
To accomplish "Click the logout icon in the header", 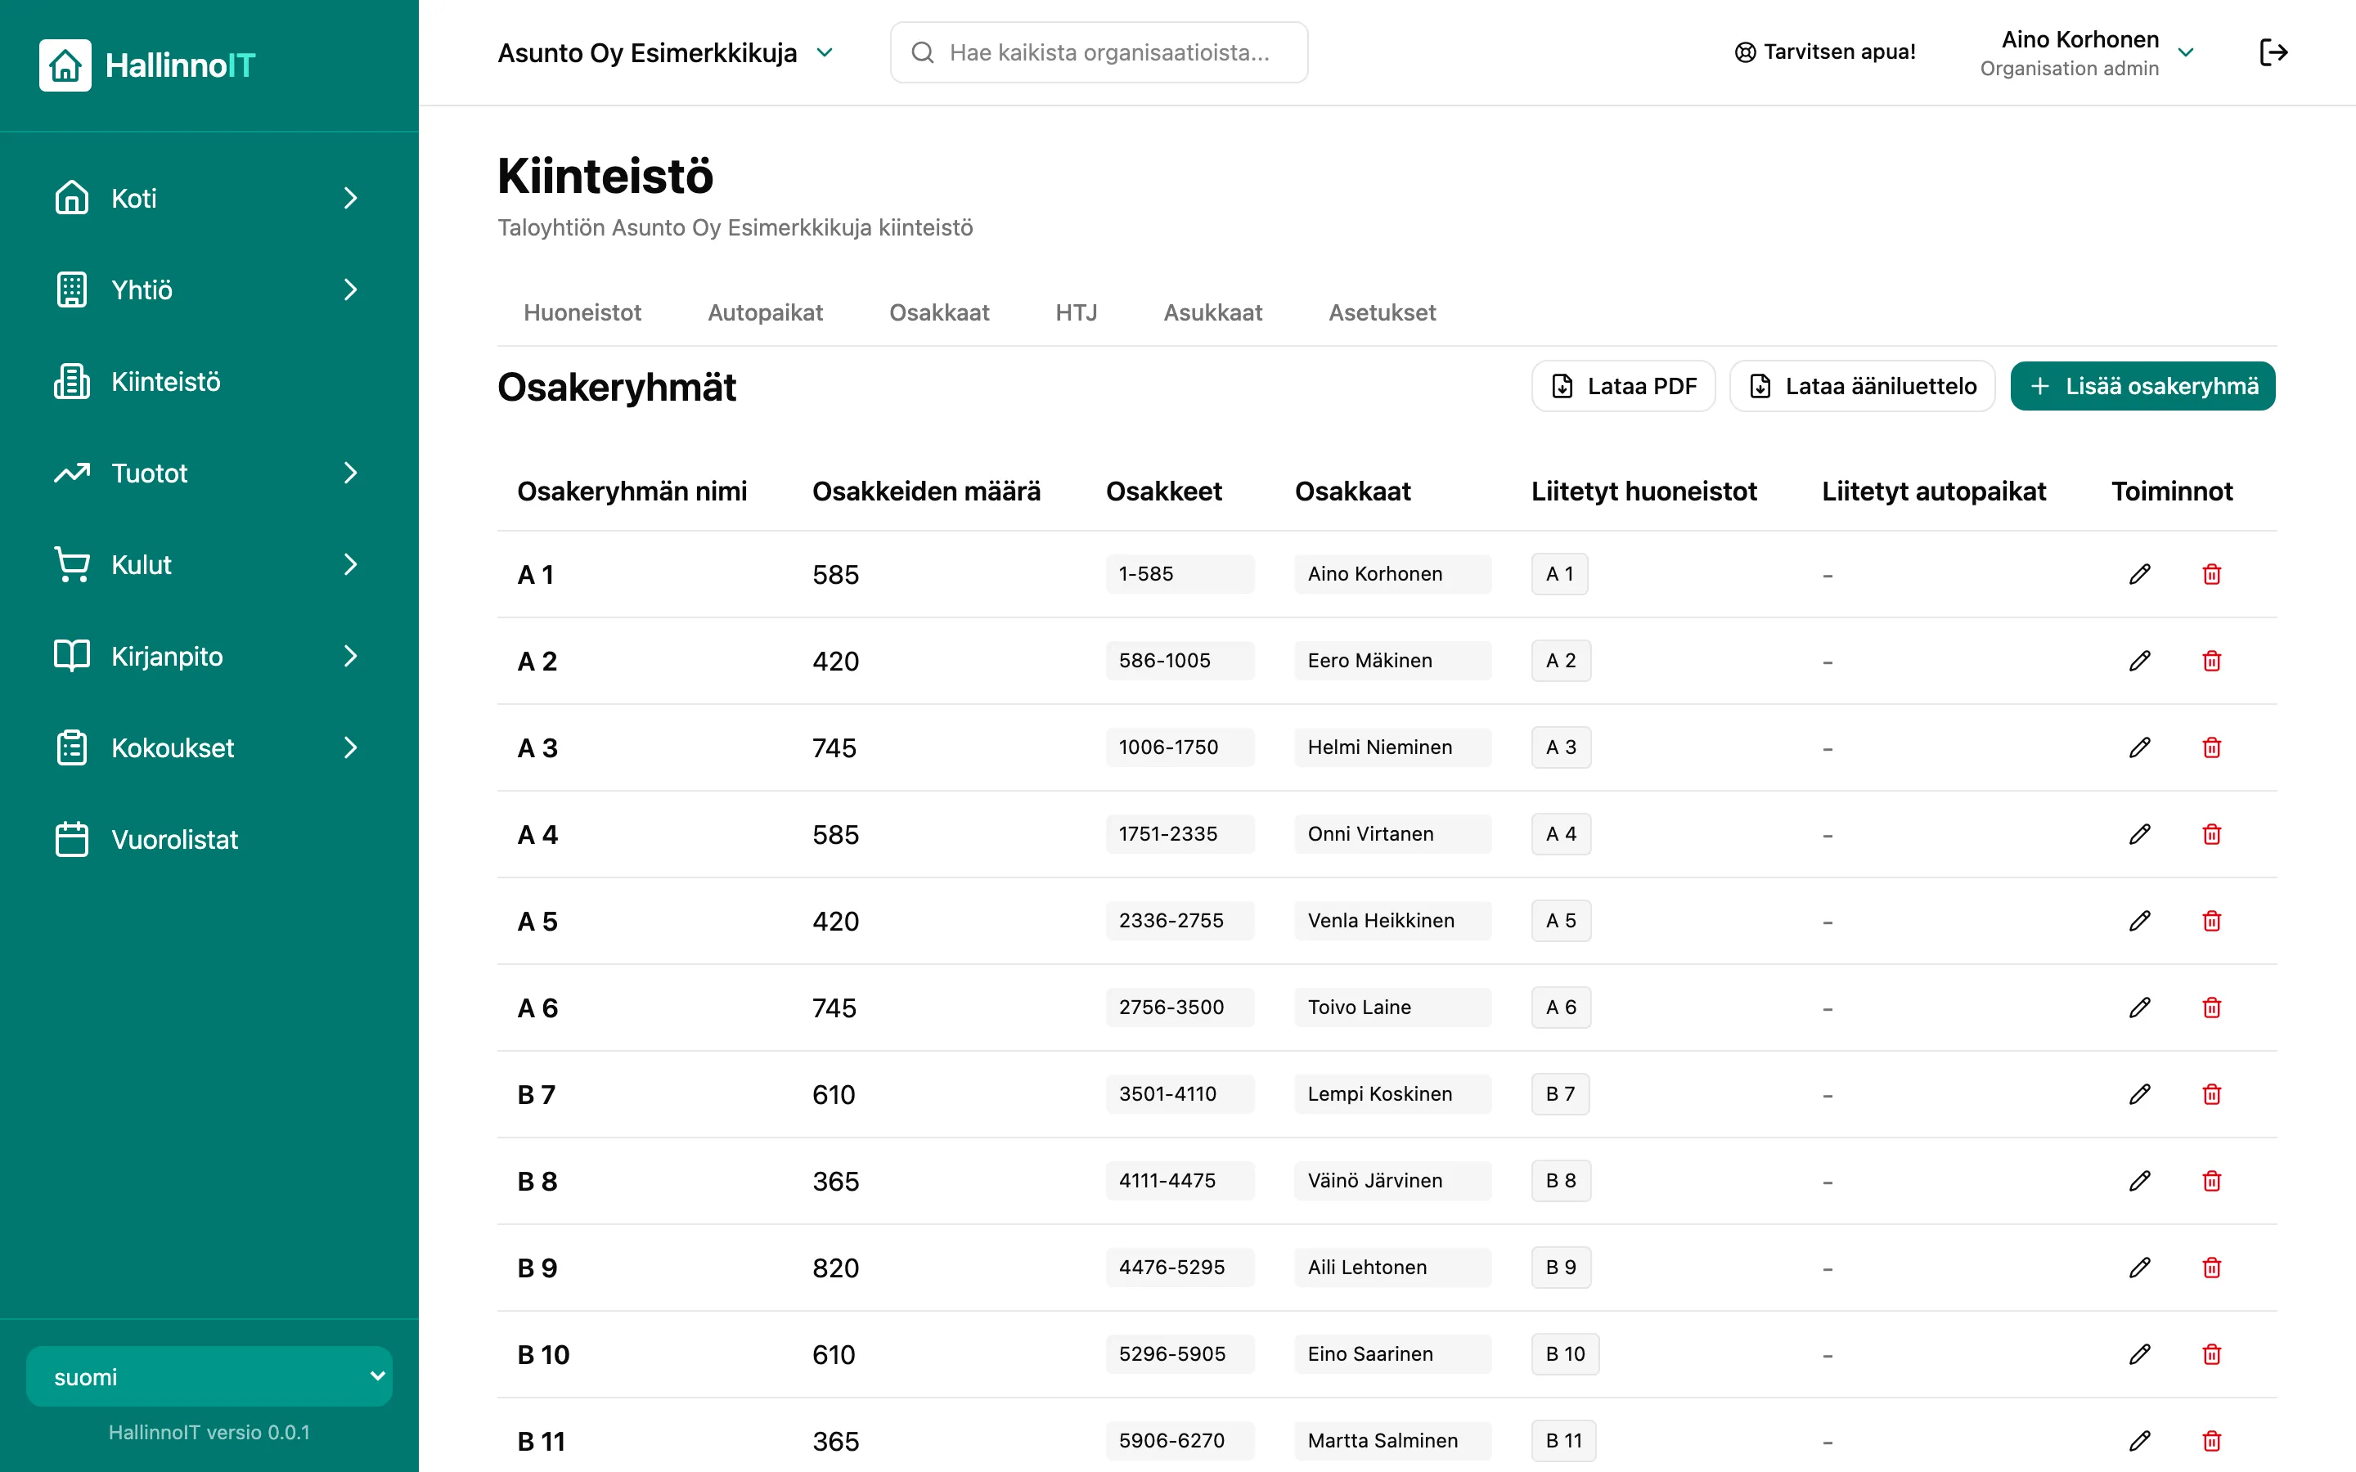I will pos(2273,52).
